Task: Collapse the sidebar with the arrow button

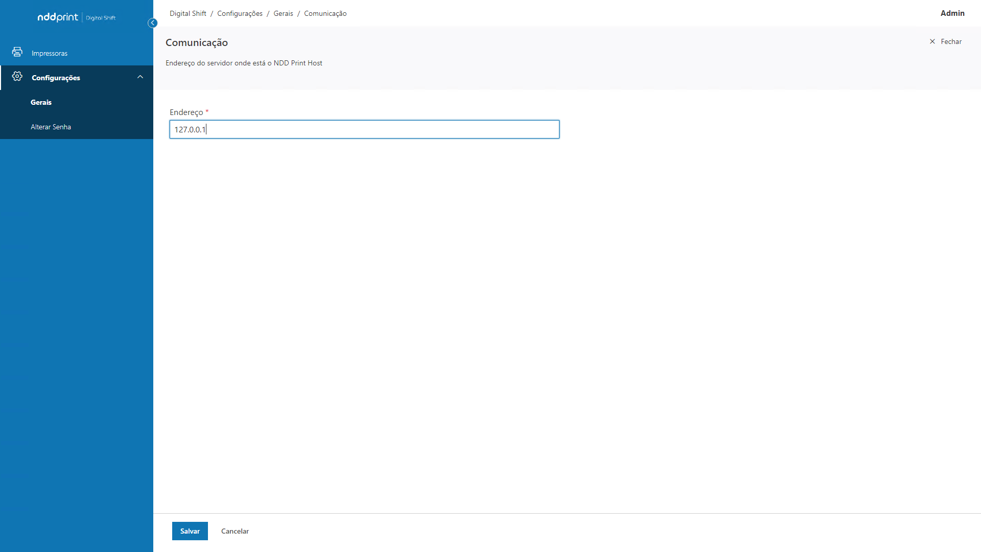Action: pyautogui.click(x=152, y=23)
